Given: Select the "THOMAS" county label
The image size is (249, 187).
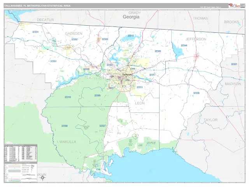Looking at the screenshot, I should [x=200, y=18].
